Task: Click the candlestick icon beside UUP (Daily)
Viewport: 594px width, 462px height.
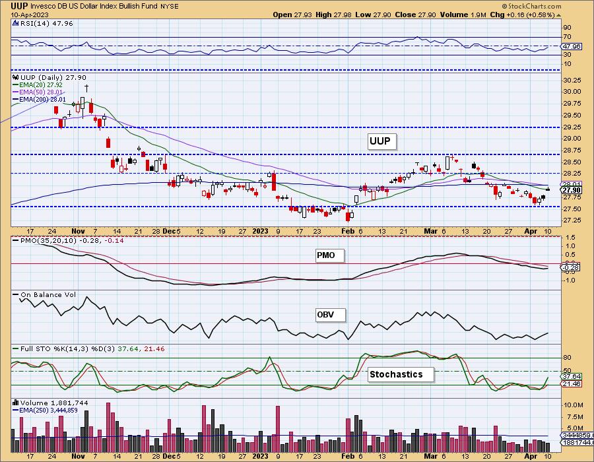Action: point(16,78)
